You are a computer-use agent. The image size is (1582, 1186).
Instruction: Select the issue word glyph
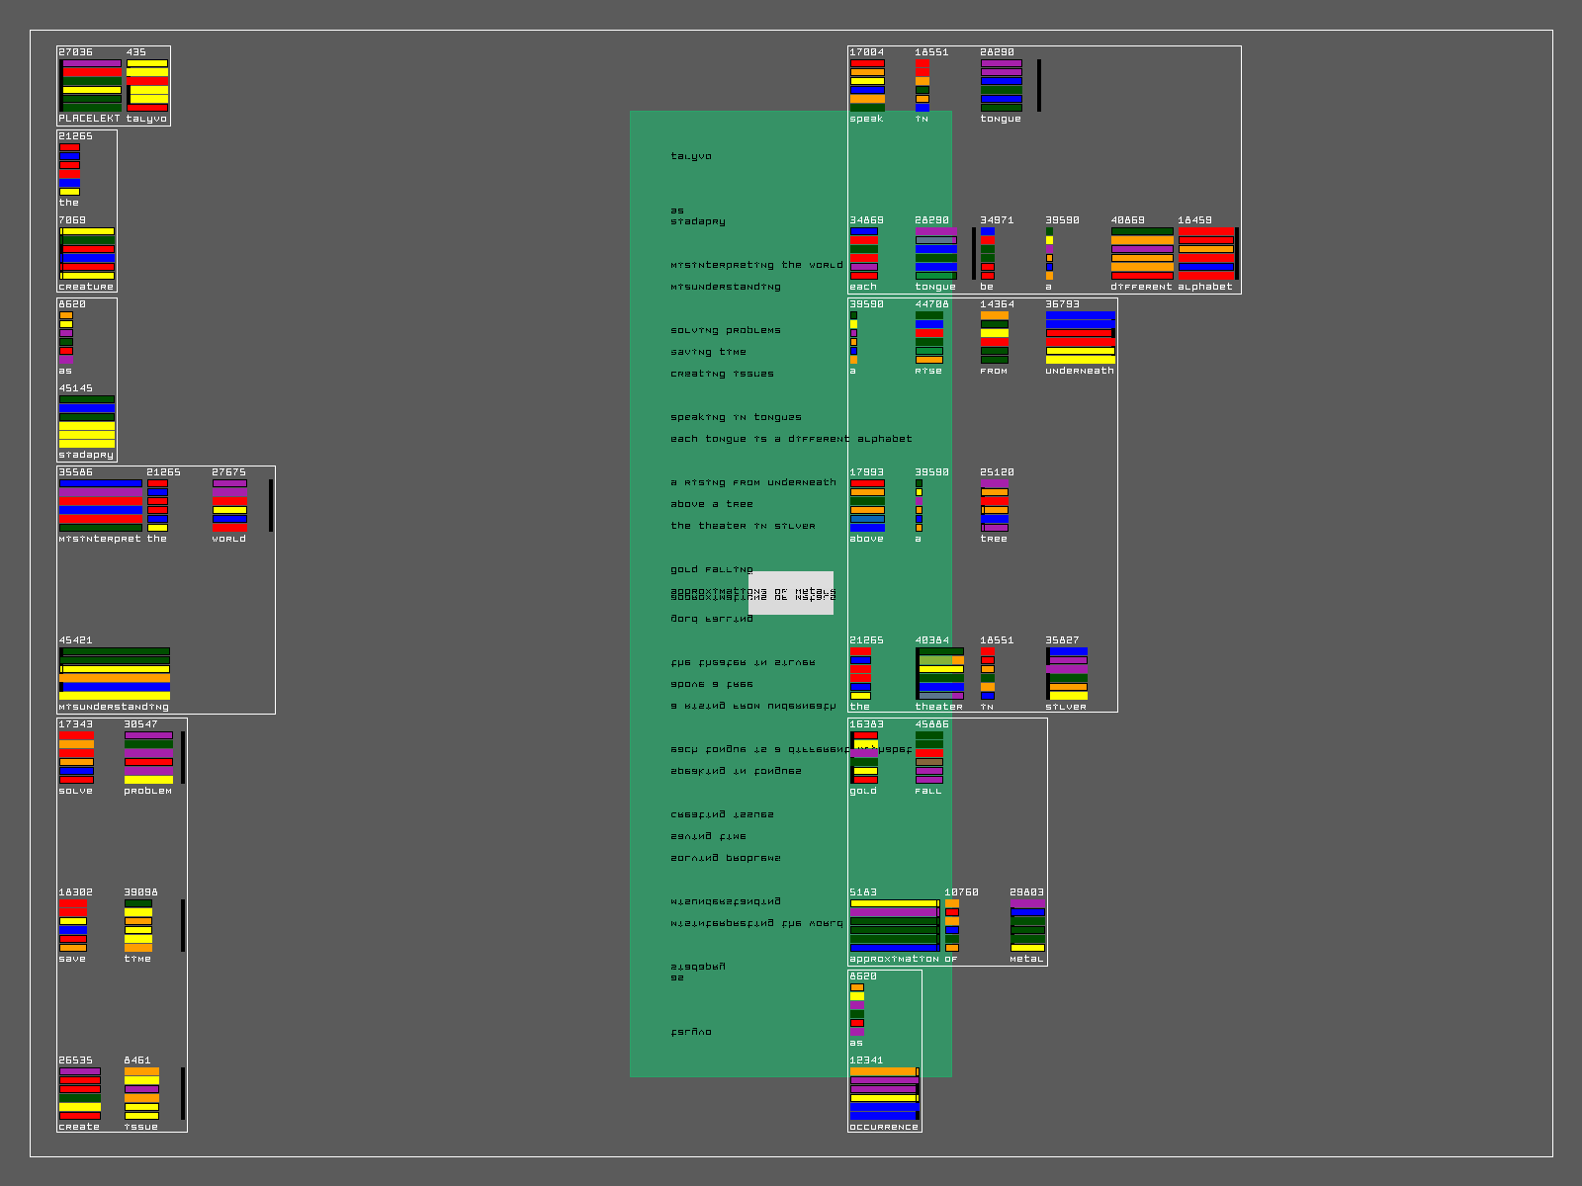pos(141,1093)
